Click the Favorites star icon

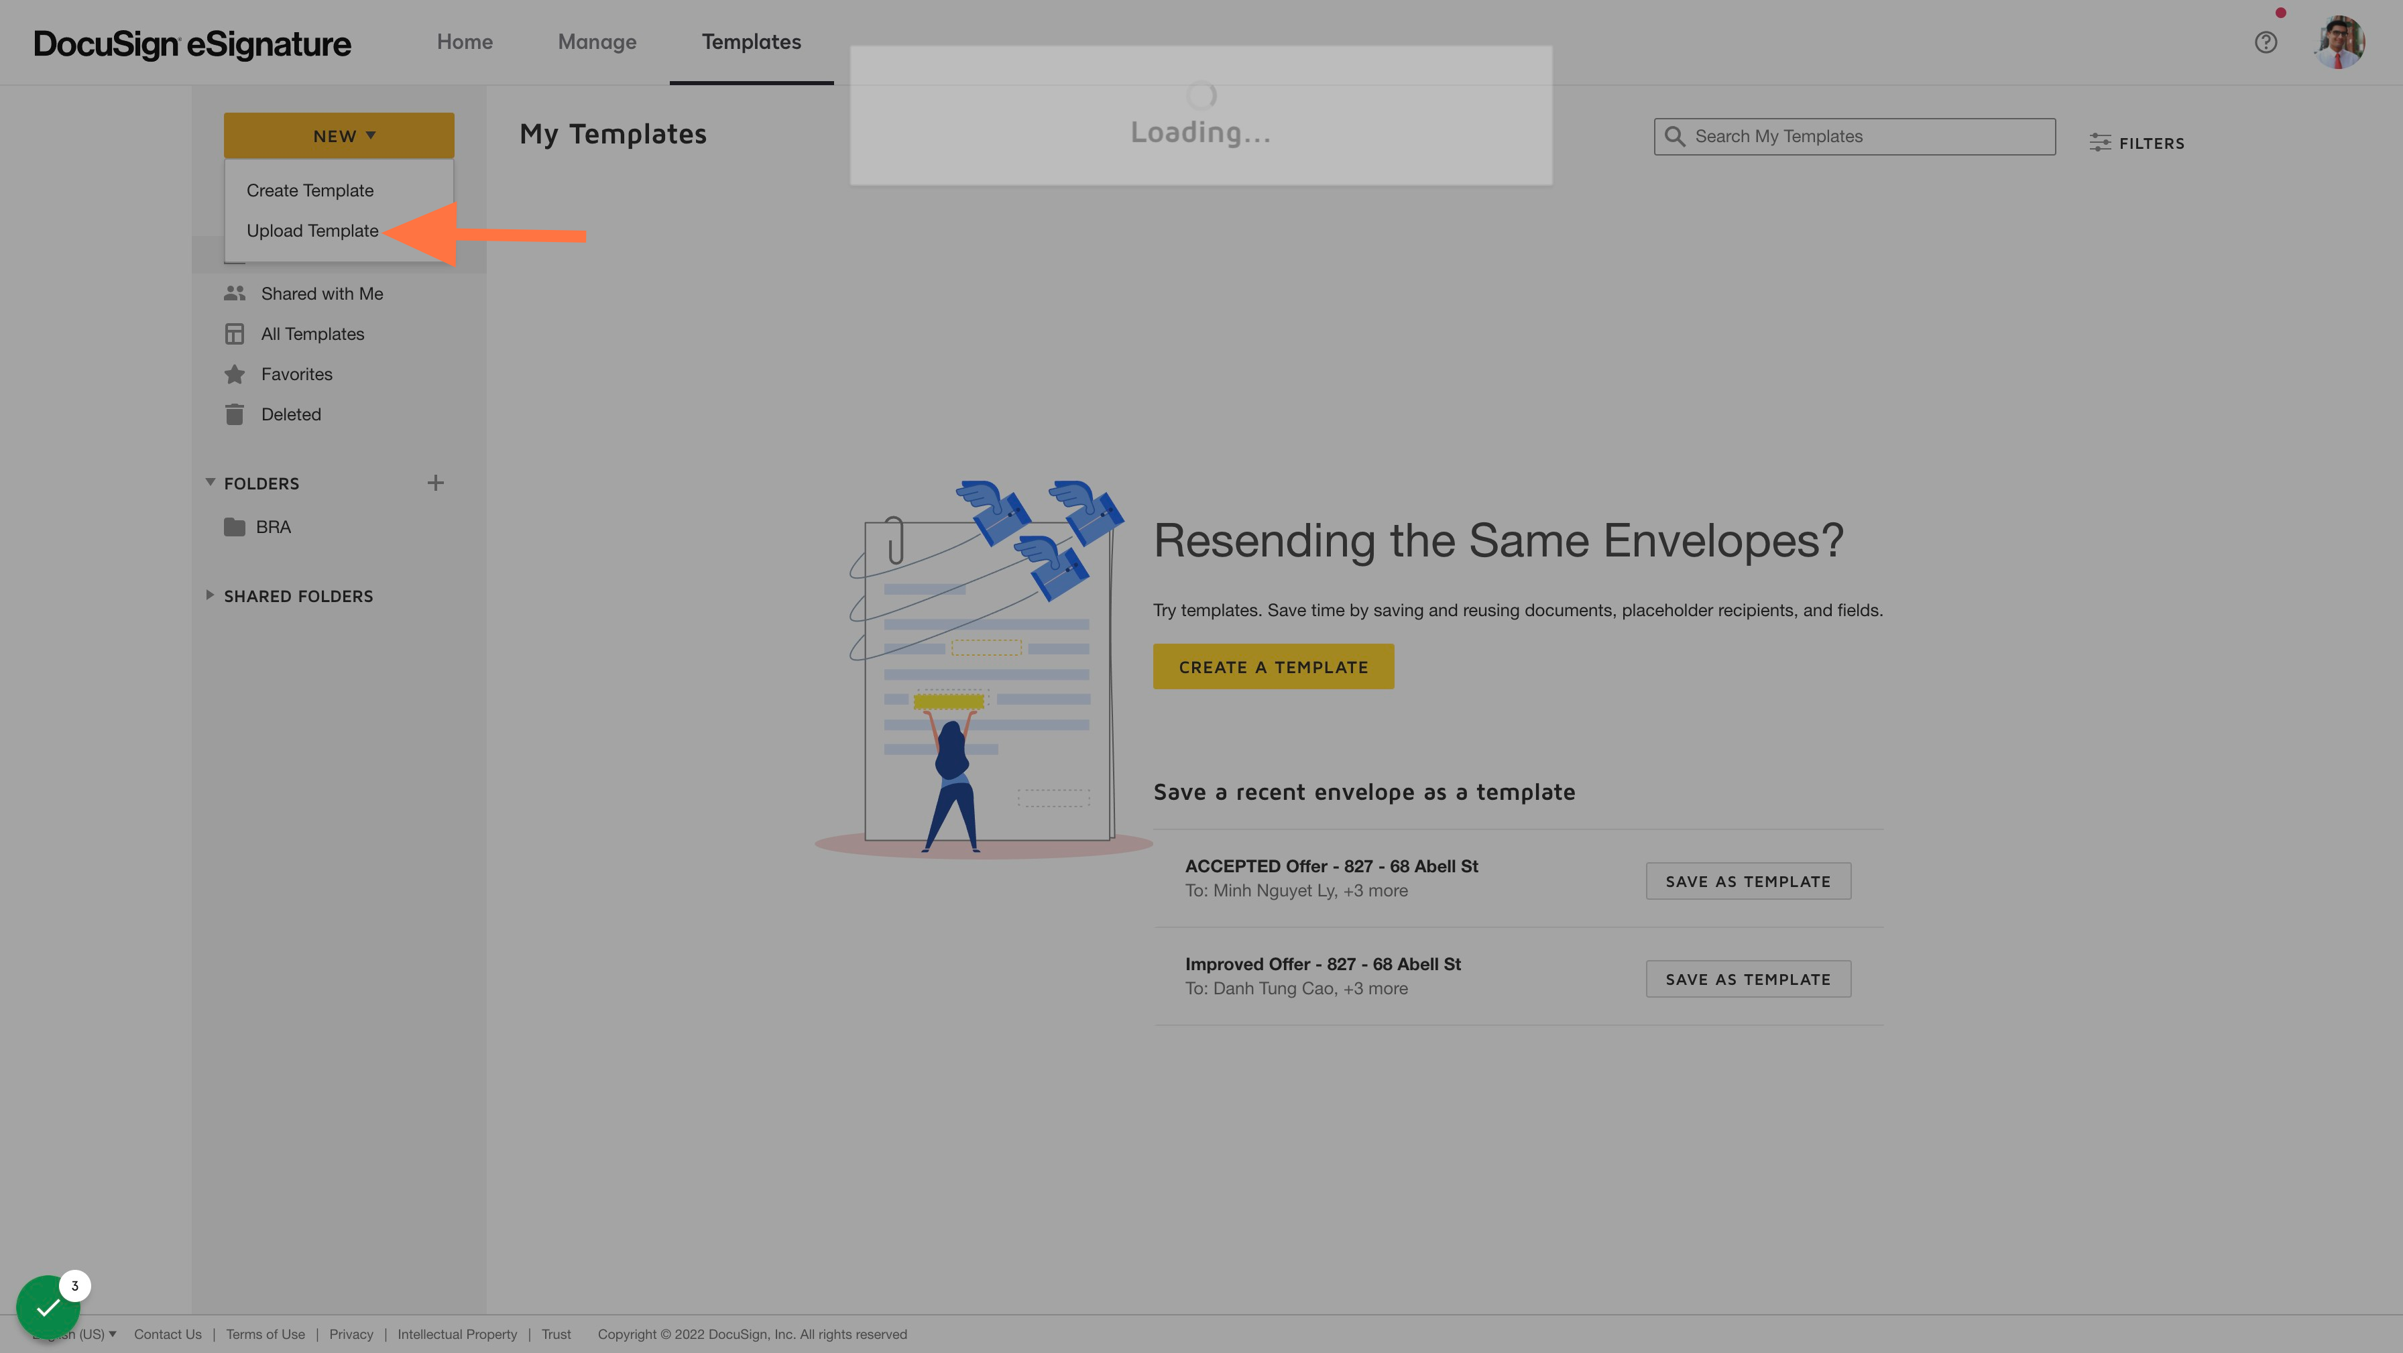click(x=234, y=373)
